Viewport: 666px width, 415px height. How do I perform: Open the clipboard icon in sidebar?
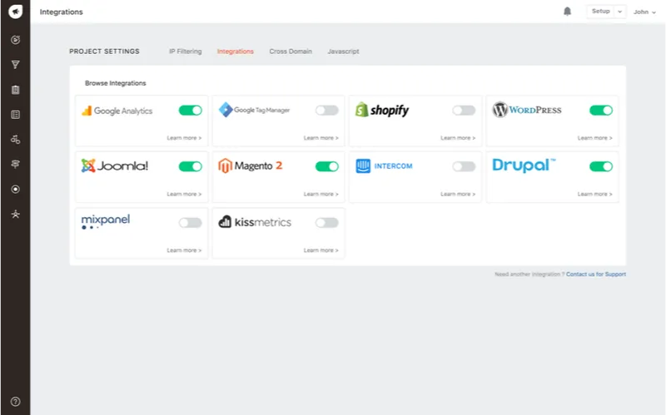coord(15,90)
